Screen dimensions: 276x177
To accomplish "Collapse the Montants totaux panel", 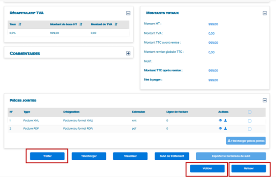I will (x=265, y=13).
